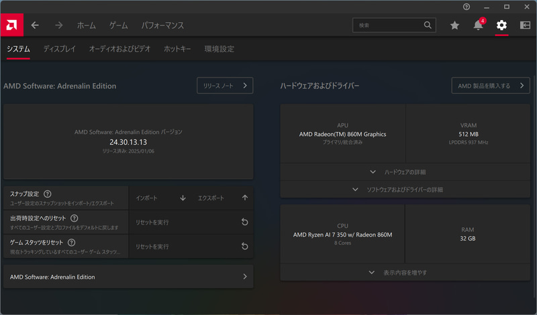Minimize the window

click(486, 7)
